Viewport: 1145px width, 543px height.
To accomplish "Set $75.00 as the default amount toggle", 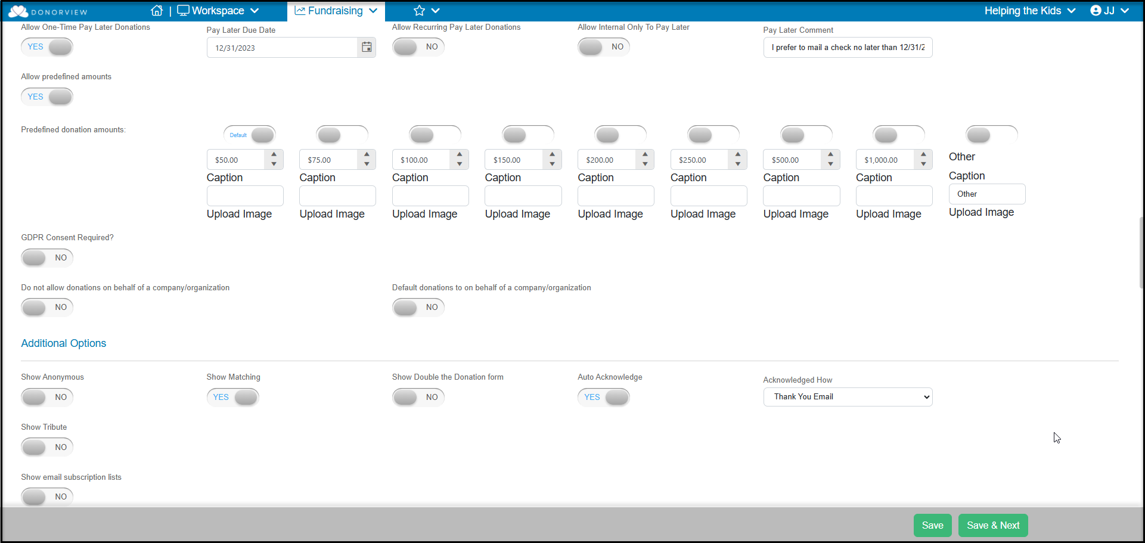I will coord(342,135).
